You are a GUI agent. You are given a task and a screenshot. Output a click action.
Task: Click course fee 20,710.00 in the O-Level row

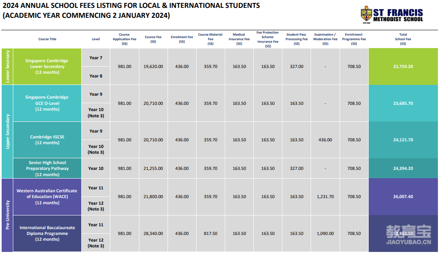tap(153, 103)
